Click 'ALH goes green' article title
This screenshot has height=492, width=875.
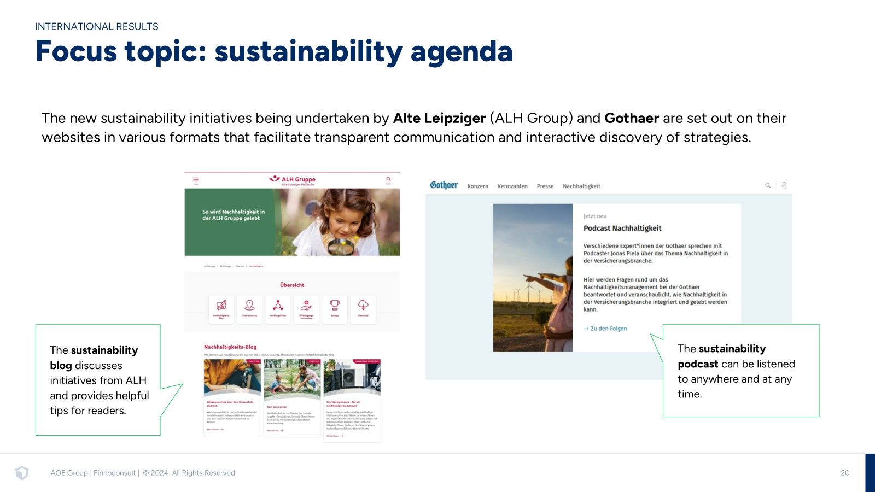277,407
